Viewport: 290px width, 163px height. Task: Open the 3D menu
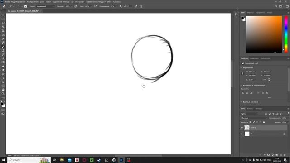pos(72,2)
